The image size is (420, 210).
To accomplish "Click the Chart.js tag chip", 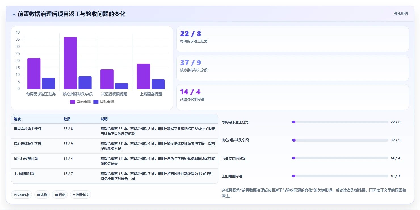I will (x=22, y=195).
